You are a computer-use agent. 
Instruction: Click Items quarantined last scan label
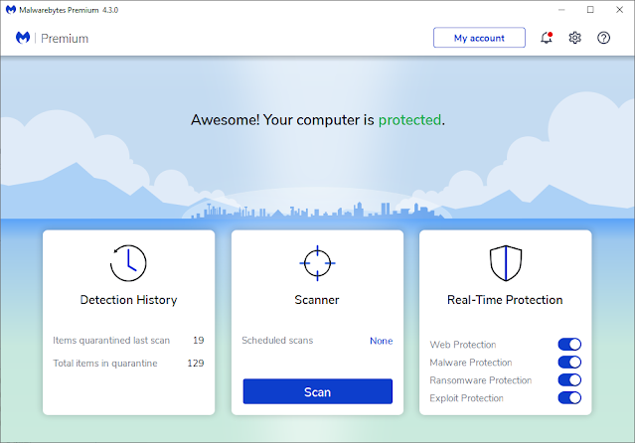point(111,340)
